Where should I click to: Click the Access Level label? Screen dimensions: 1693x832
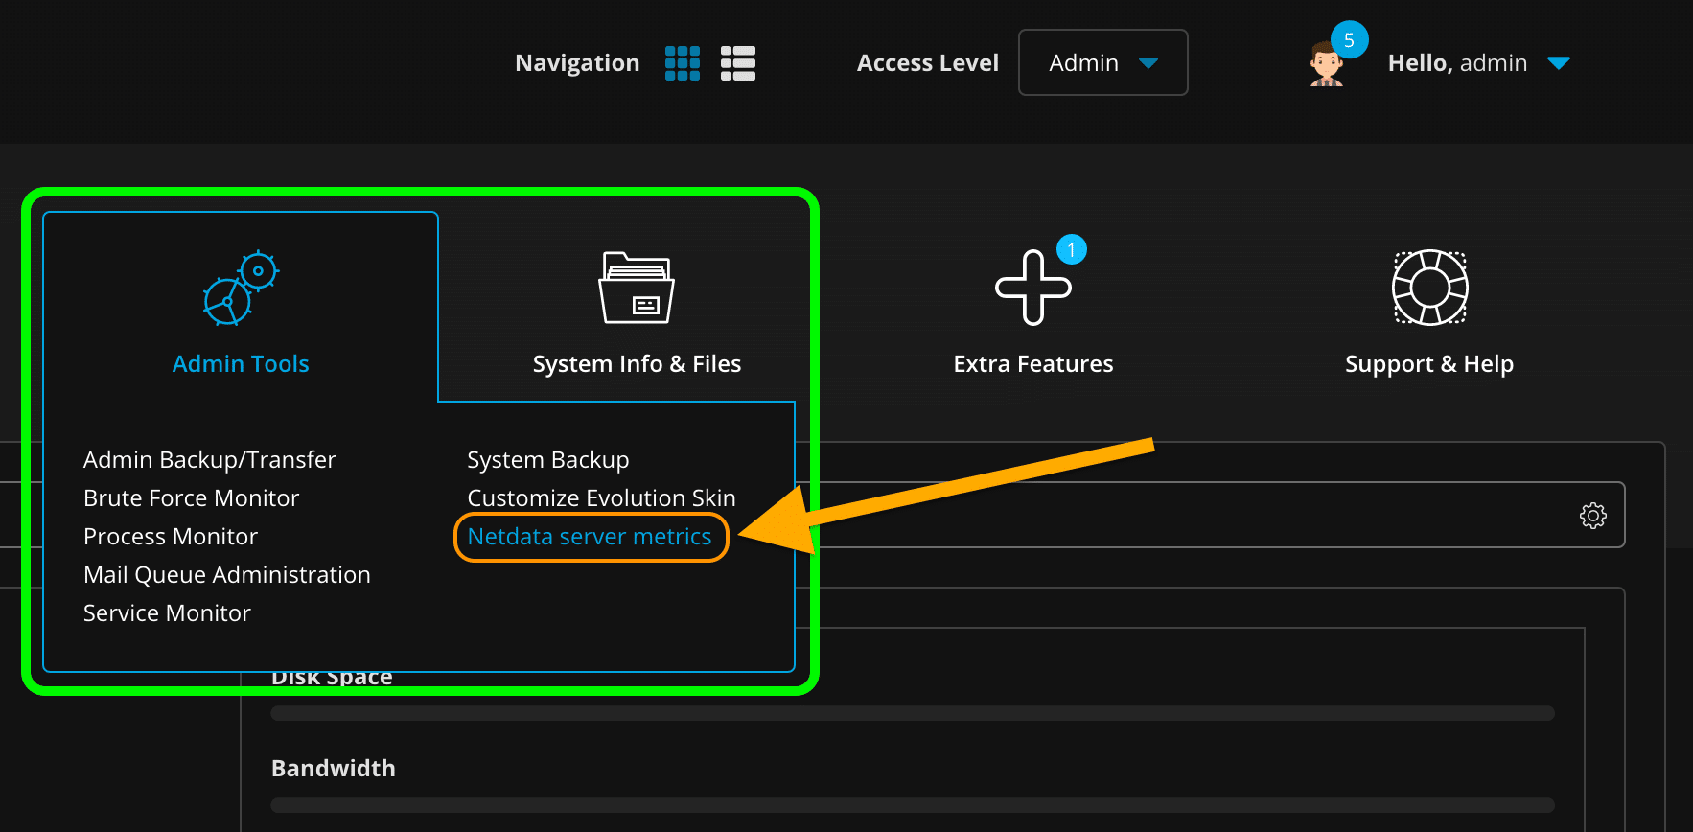pos(928,63)
